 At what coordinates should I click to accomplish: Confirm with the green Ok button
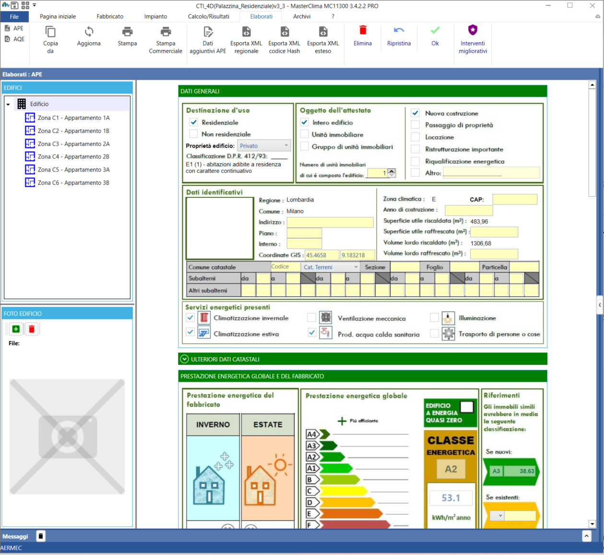tap(435, 36)
